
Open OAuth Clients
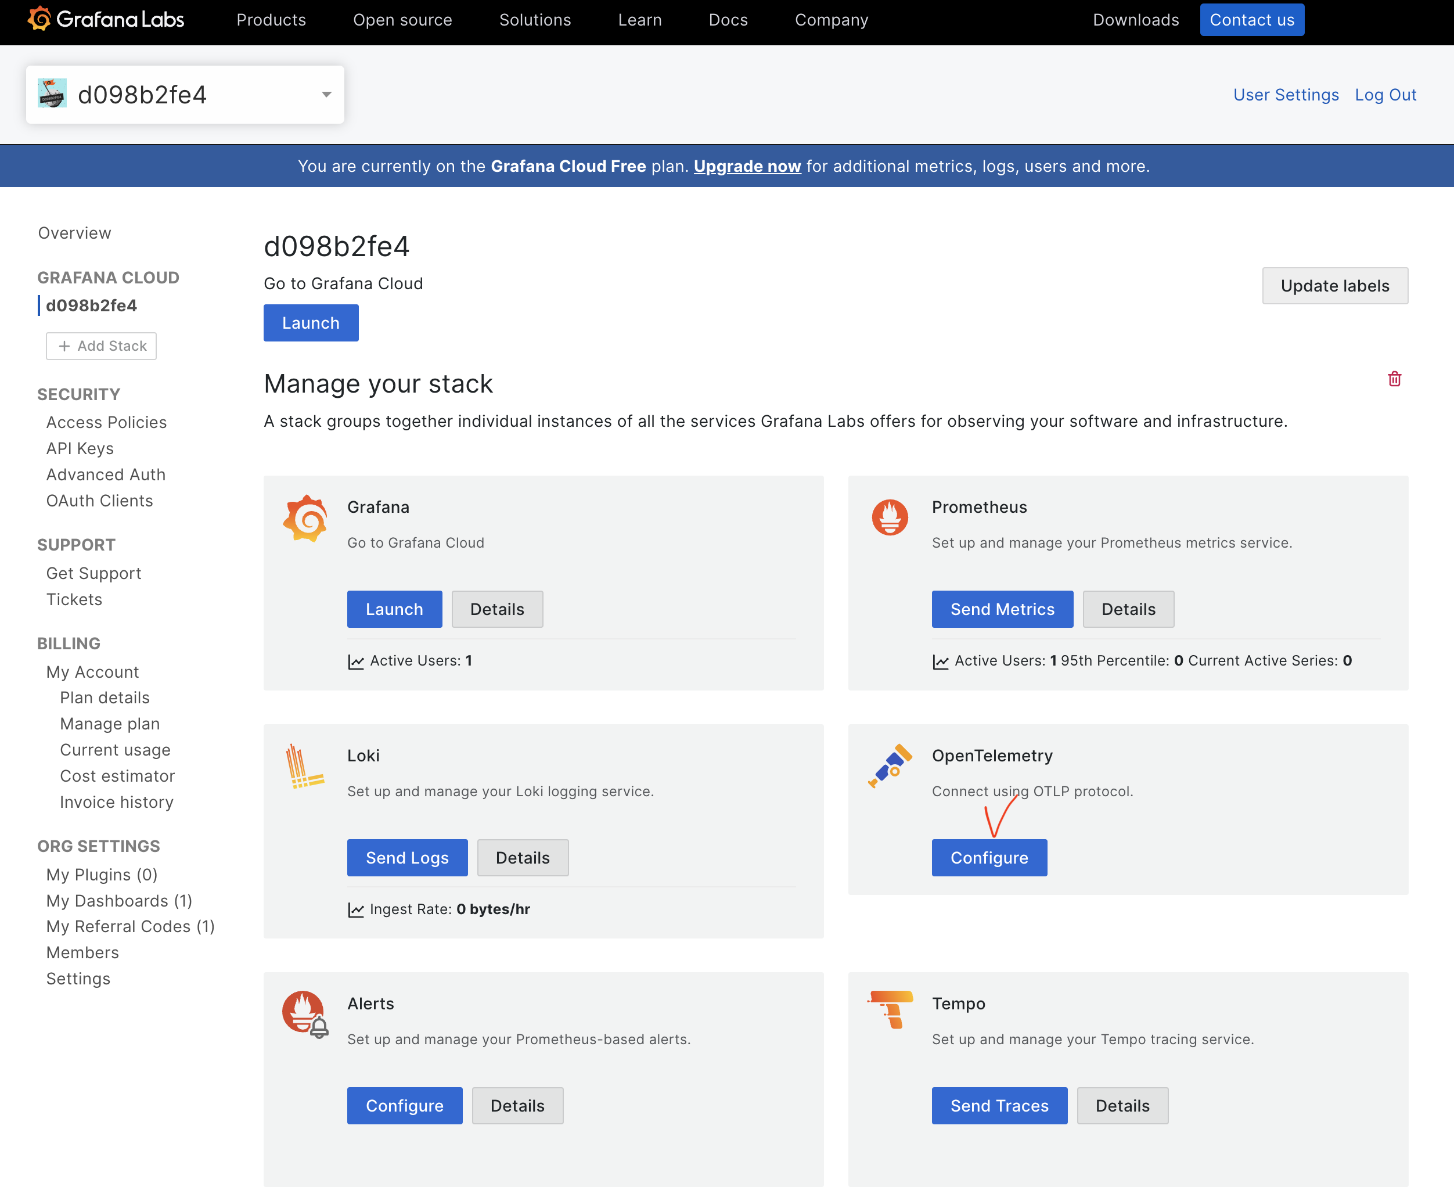coord(100,501)
